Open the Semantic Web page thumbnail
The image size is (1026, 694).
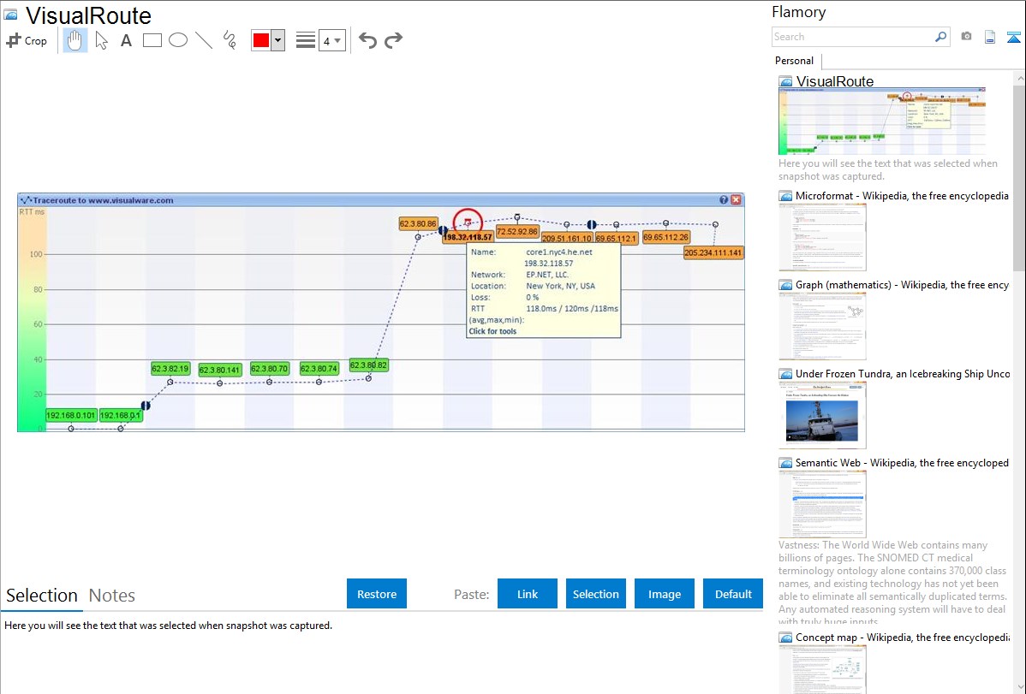pyautogui.click(x=822, y=504)
